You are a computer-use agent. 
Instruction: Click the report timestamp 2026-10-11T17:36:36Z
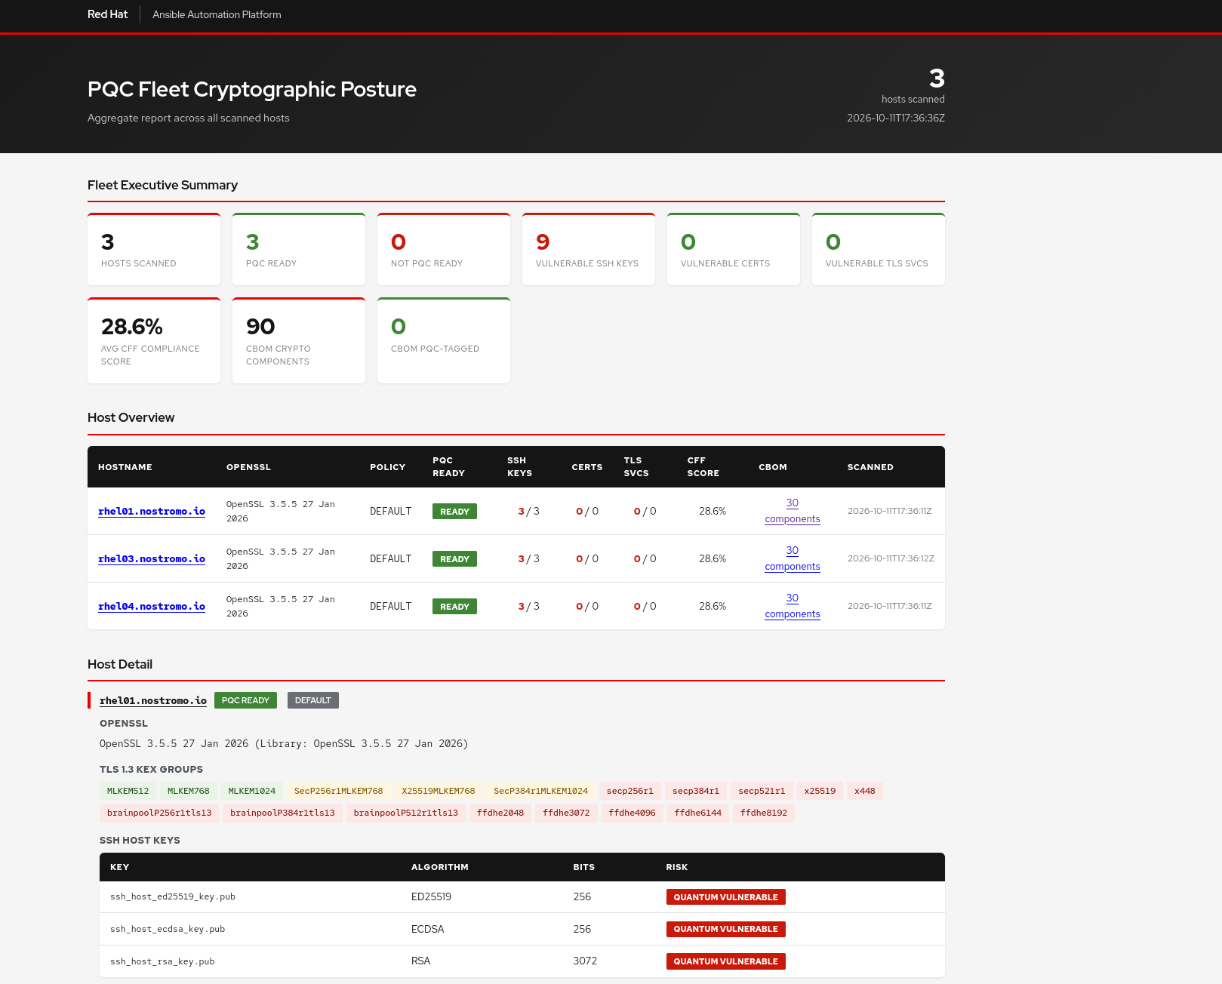click(x=896, y=118)
